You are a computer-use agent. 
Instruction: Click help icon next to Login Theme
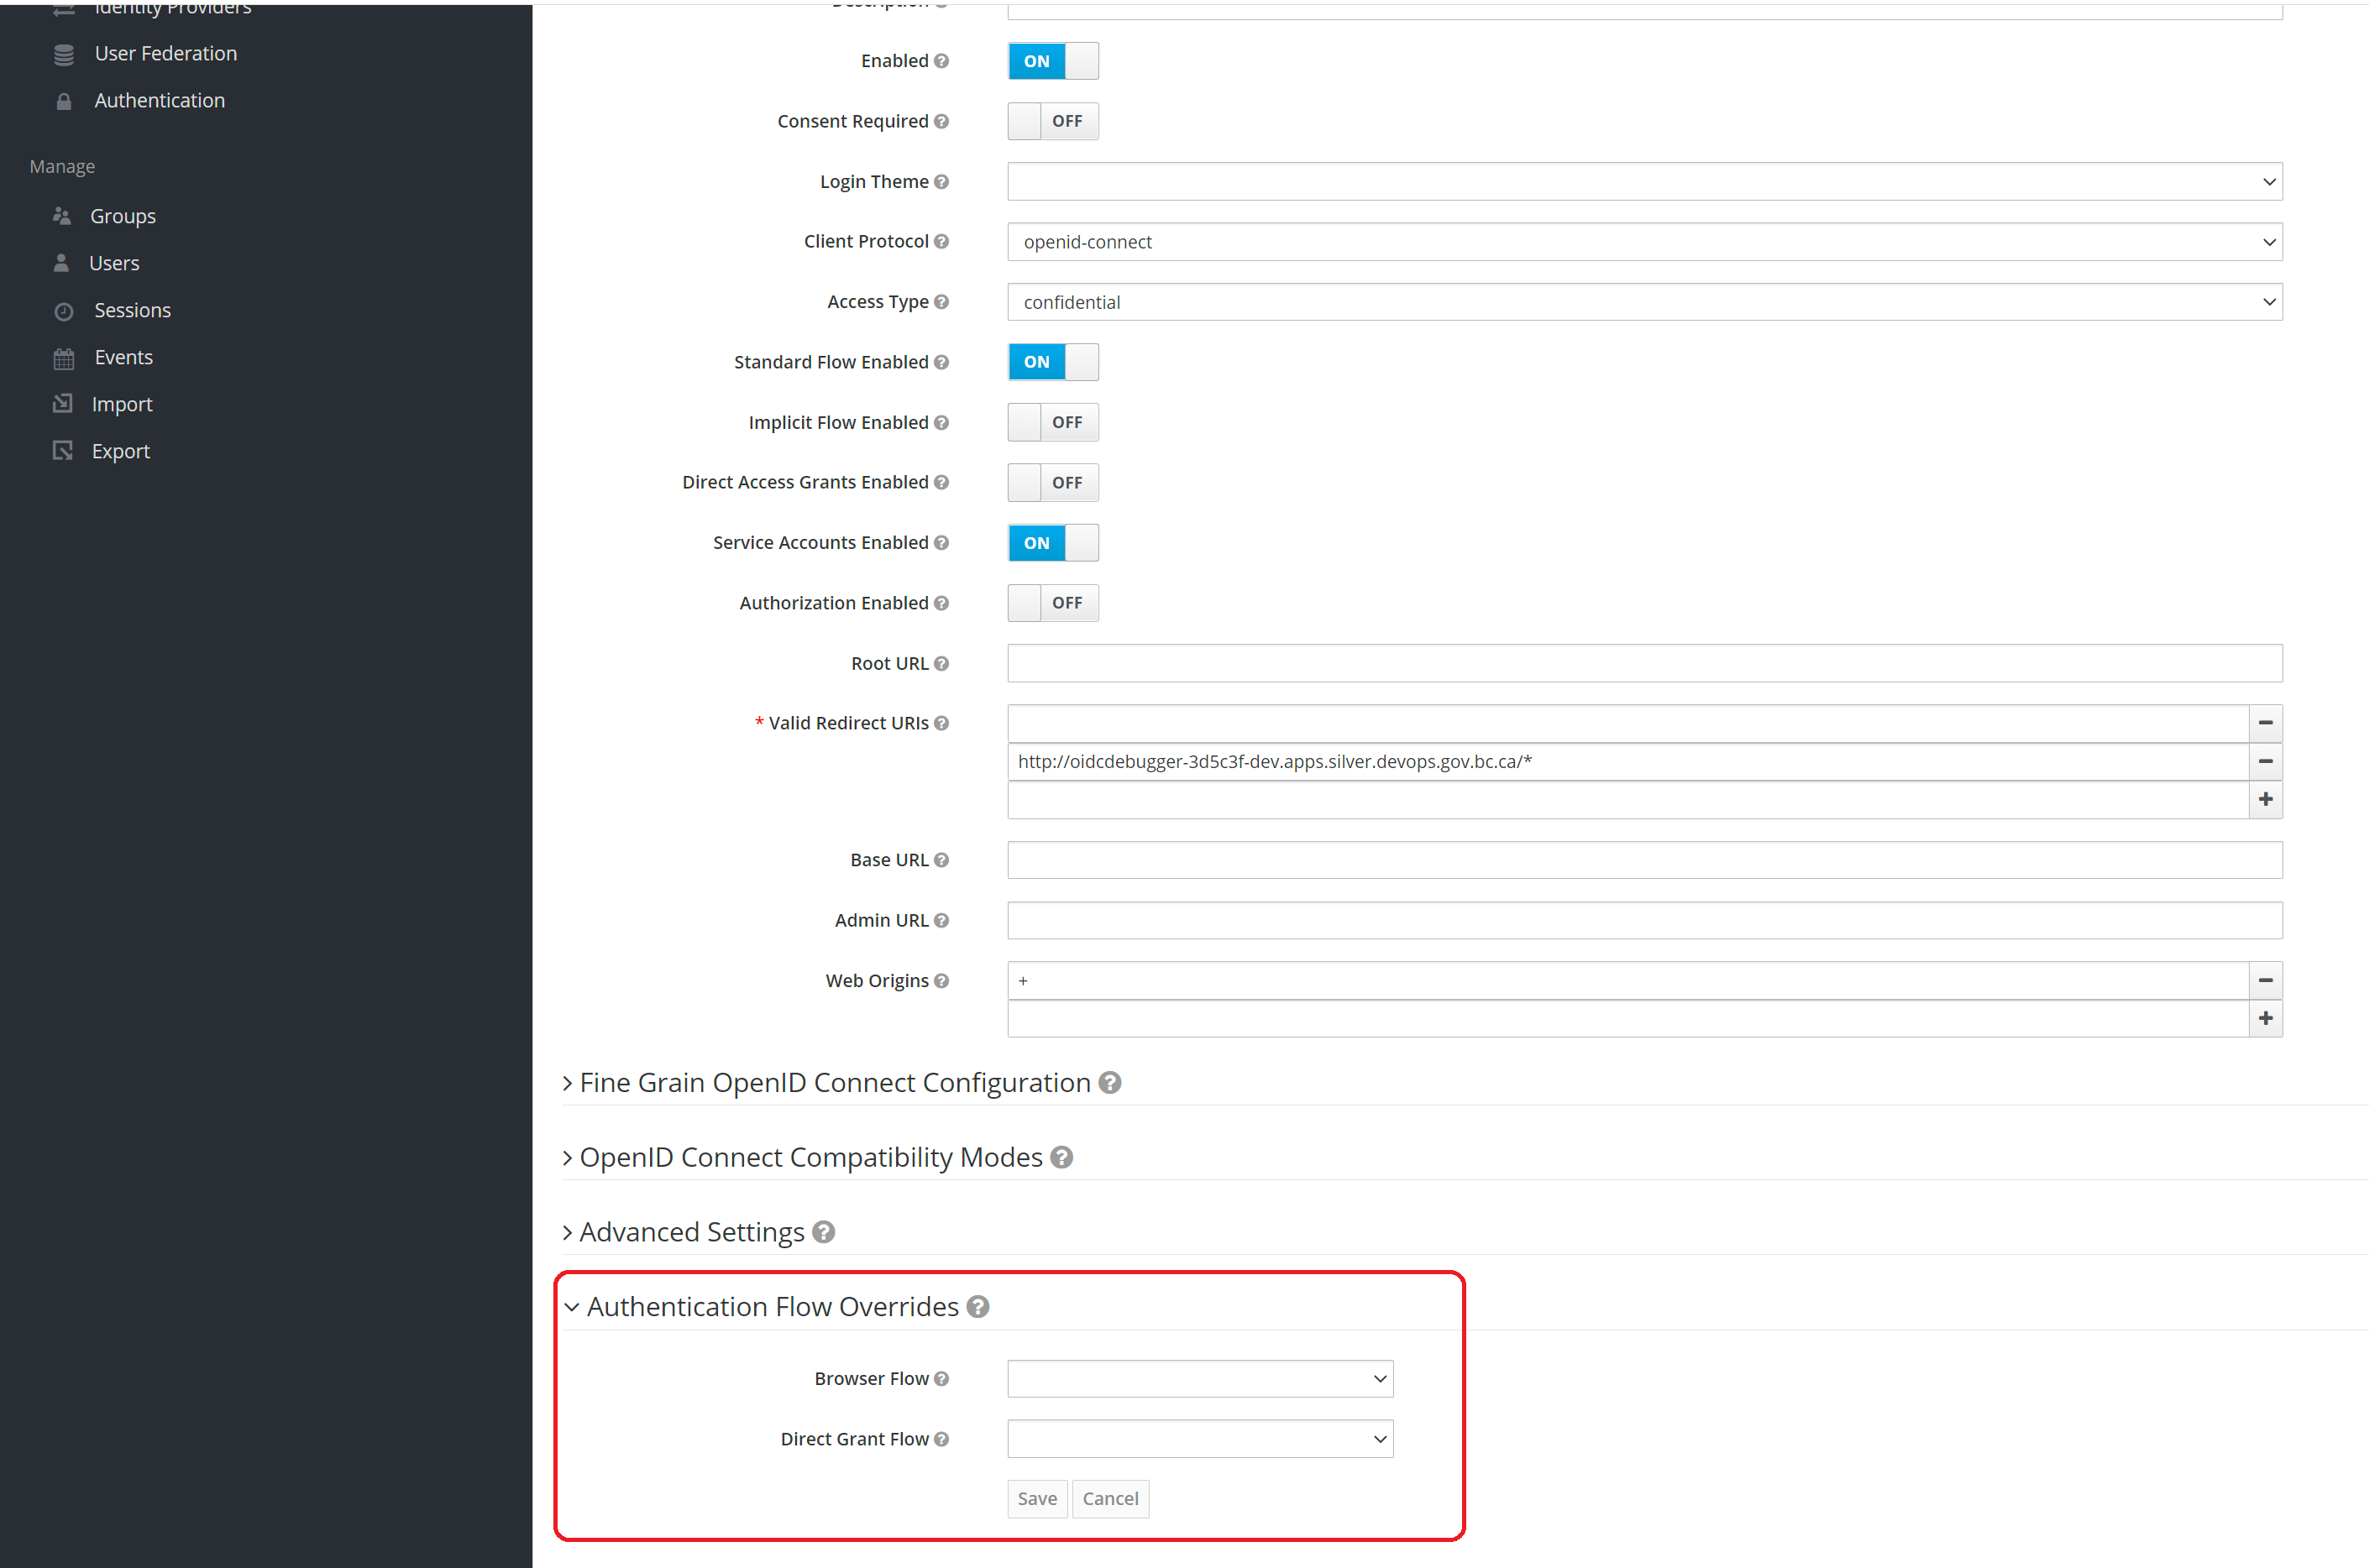(941, 181)
